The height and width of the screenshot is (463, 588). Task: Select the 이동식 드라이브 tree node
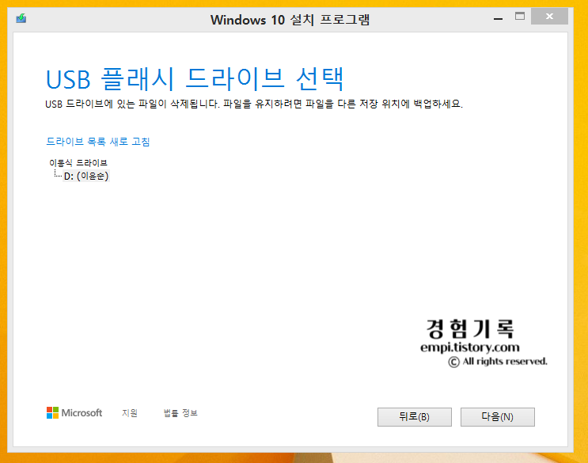(x=78, y=163)
